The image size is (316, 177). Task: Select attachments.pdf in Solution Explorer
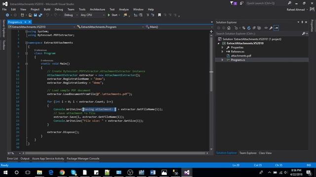241,56
